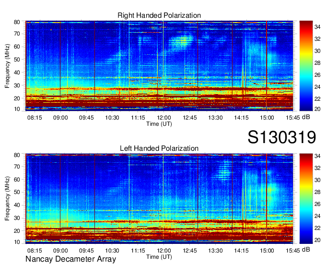Click 30 MHz tick of Right Handed plot
The height and width of the screenshot is (265, 326).
(x=17, y=85)
